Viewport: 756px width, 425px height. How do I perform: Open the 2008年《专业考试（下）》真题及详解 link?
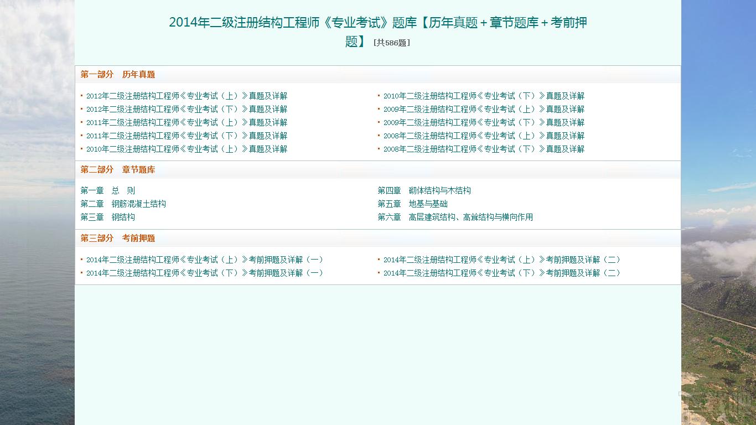point(484,148)
